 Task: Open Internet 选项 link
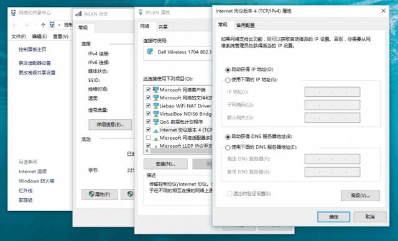point(33,171)
